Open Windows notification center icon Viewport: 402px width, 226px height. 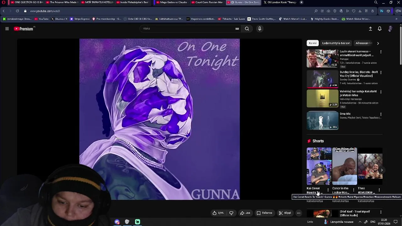click(x=396, y=222)
